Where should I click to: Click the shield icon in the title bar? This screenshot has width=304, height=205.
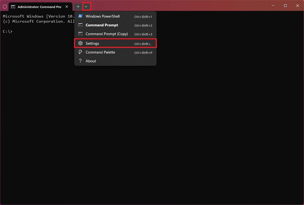(5, 6)
